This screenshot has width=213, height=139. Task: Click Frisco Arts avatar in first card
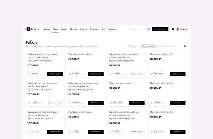[29, 74]
